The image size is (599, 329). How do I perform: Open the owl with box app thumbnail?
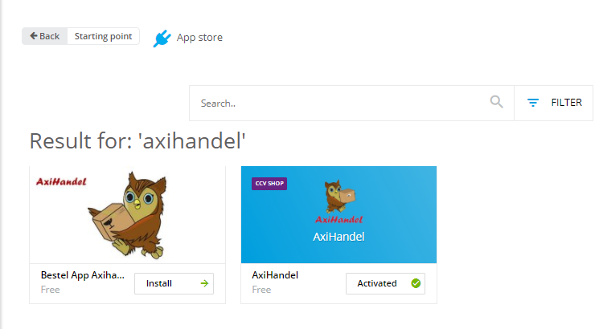[127, 214]
